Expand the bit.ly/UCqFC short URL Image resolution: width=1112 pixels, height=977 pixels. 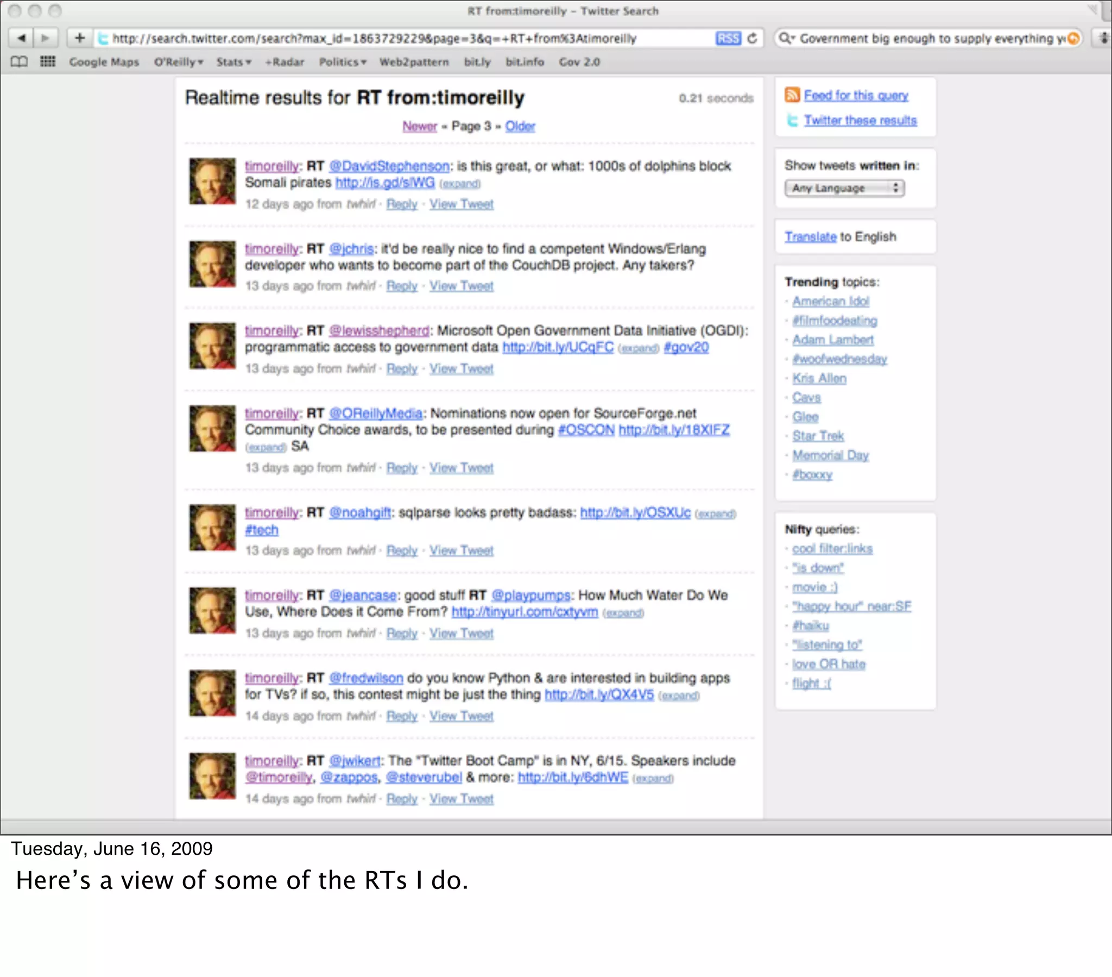[638, 348]
